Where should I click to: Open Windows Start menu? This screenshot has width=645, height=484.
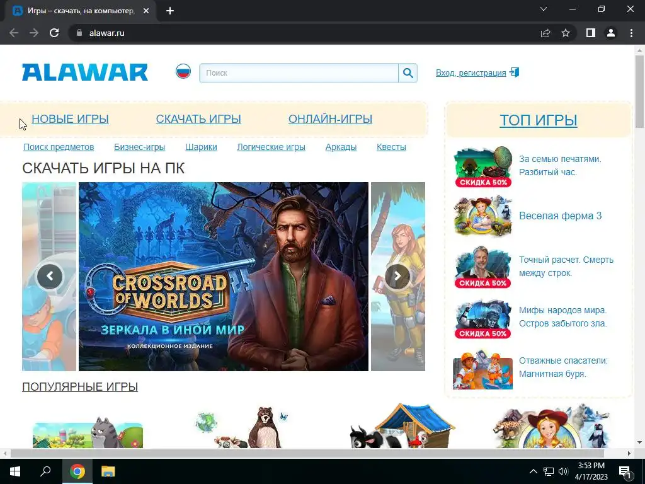click(15, 471)
